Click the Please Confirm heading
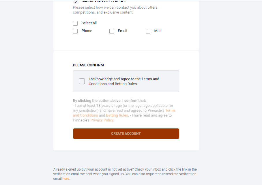262x185 pixels. coord(88,65)
